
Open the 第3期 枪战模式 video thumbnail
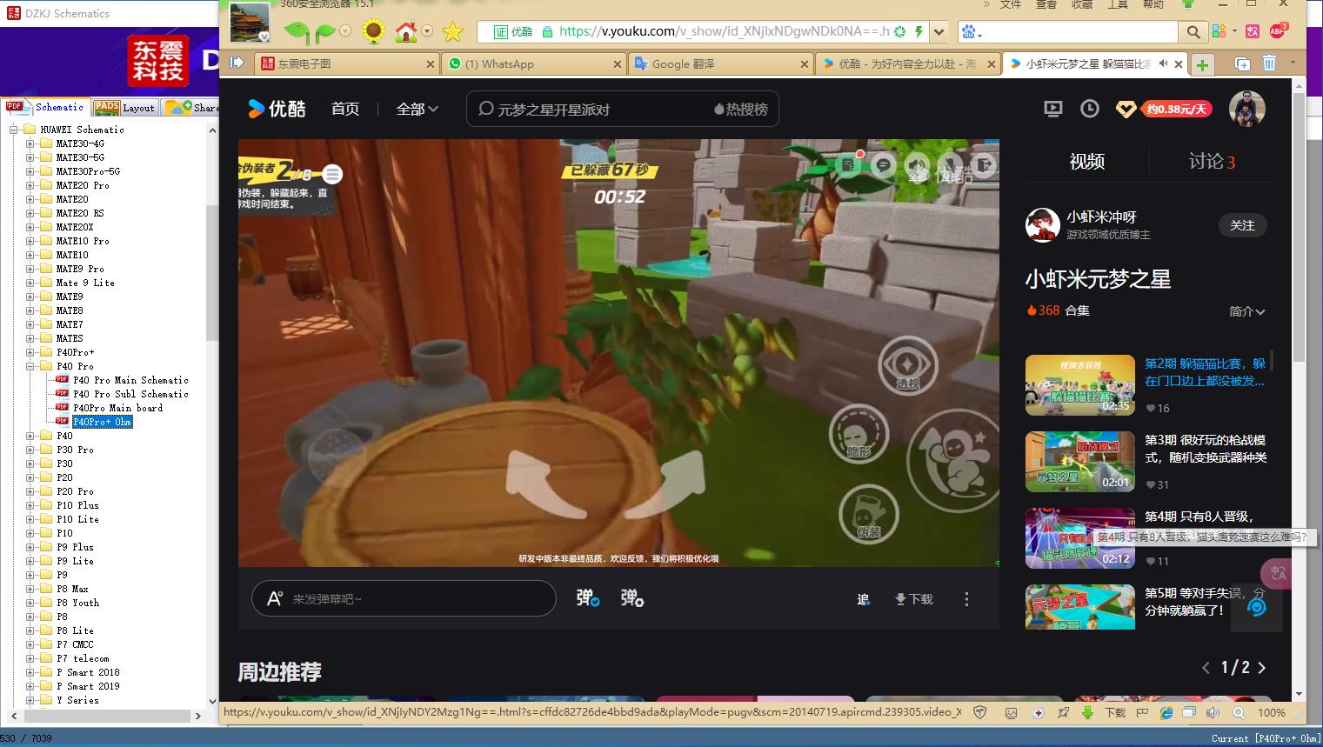(1079, 462)
